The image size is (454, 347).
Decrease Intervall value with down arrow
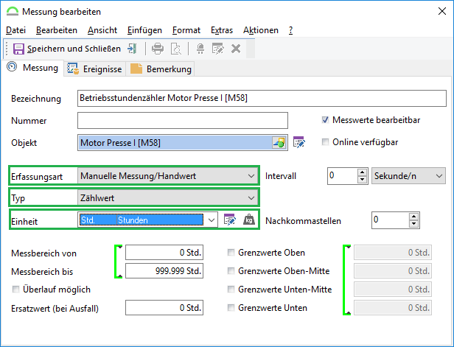pyautogui.click(x=362, y=180)
